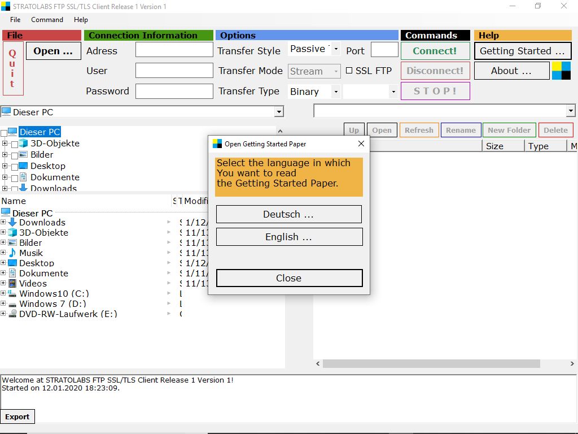Click the Delete button
The width and height of the screenshot is (578, 434).
pyautogui.click(x=555, y=130)
